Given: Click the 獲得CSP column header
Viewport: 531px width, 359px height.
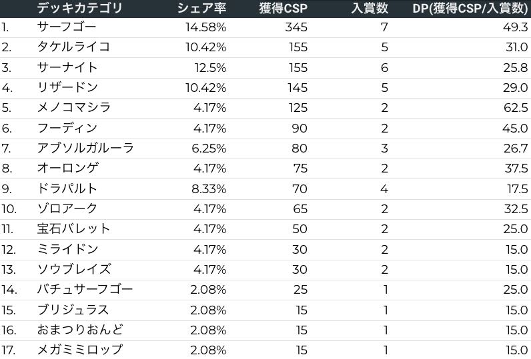Looking at the screenshot, I should coord(283,8).
